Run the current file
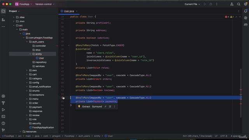Image resolution: width=249 pixels, height=140 pixels. click(205, 4)
